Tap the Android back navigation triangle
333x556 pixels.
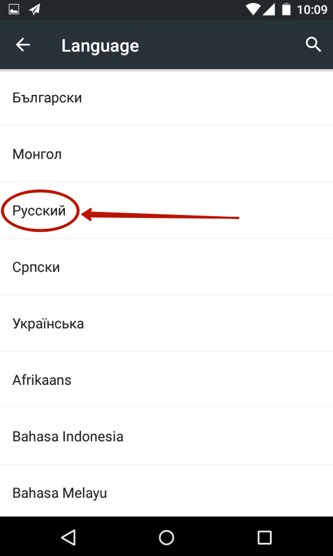[68, 537]
